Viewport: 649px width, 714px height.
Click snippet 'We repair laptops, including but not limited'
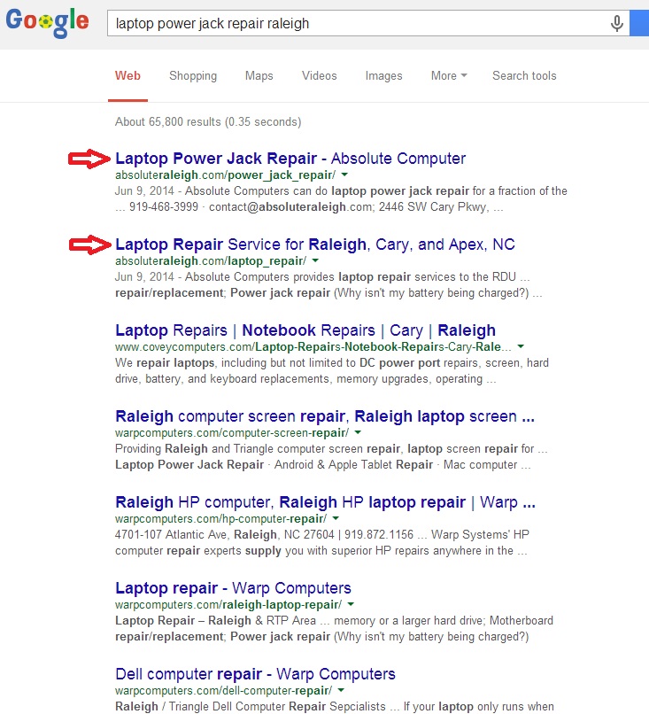[x=332, y=370]
